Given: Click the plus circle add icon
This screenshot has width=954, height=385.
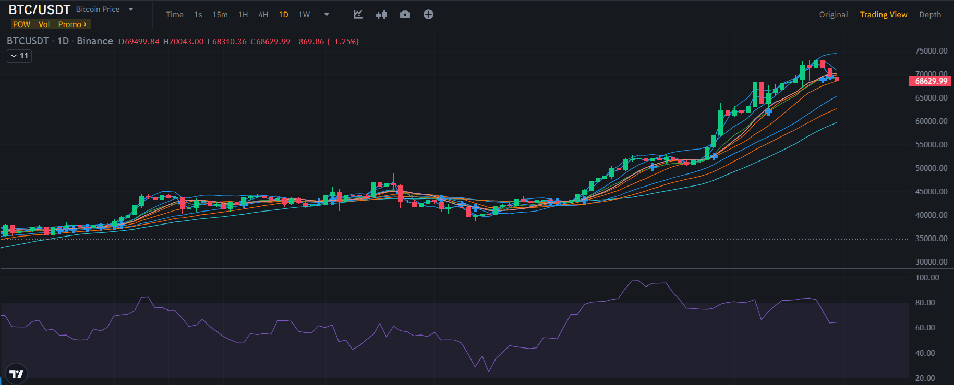Looking at the screenshot, I should pyautogui.click(x=428, y=15).
